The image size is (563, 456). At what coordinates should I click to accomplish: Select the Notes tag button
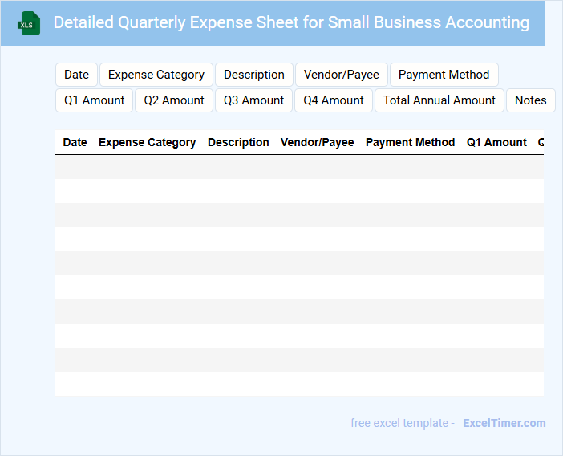tap(530, 100)
